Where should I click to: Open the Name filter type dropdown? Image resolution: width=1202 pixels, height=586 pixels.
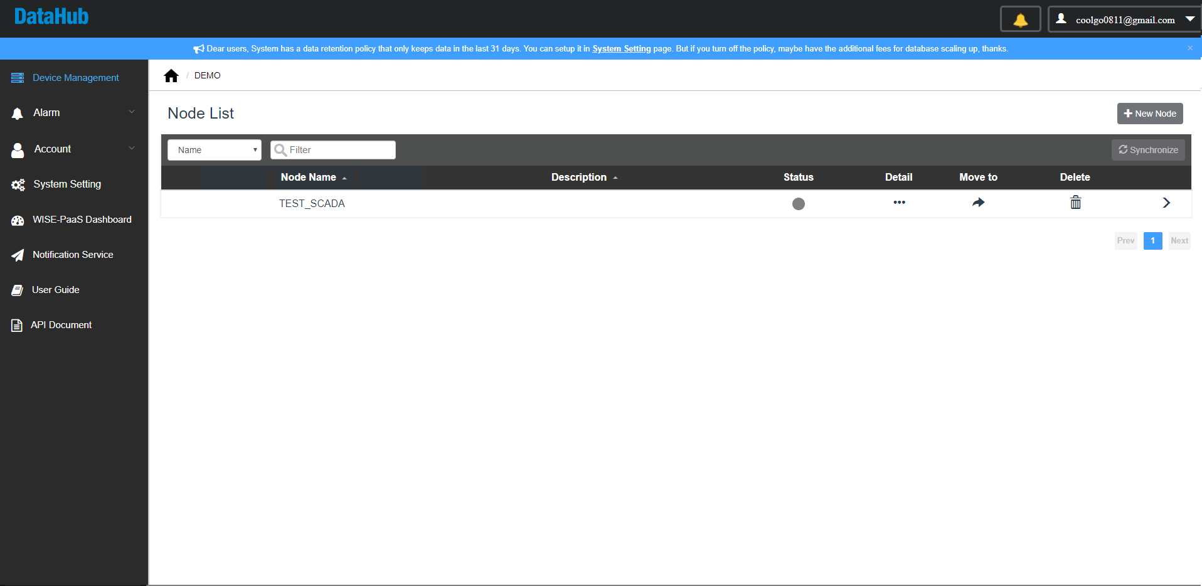point(215,150)
